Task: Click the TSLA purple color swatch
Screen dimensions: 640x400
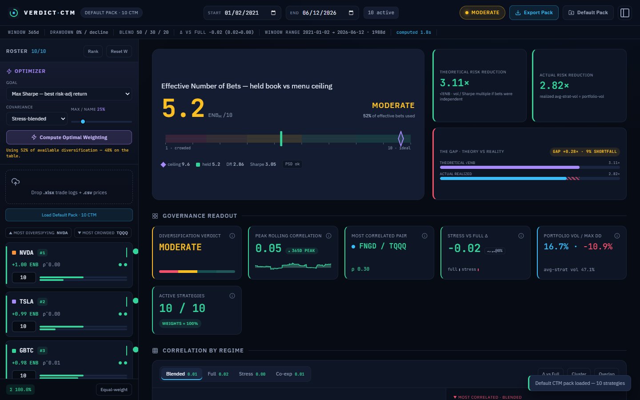Action: click(14, 302)
